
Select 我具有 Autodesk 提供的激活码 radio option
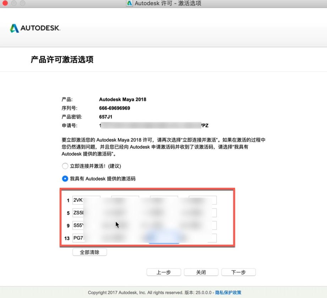[x=65, y=179]
